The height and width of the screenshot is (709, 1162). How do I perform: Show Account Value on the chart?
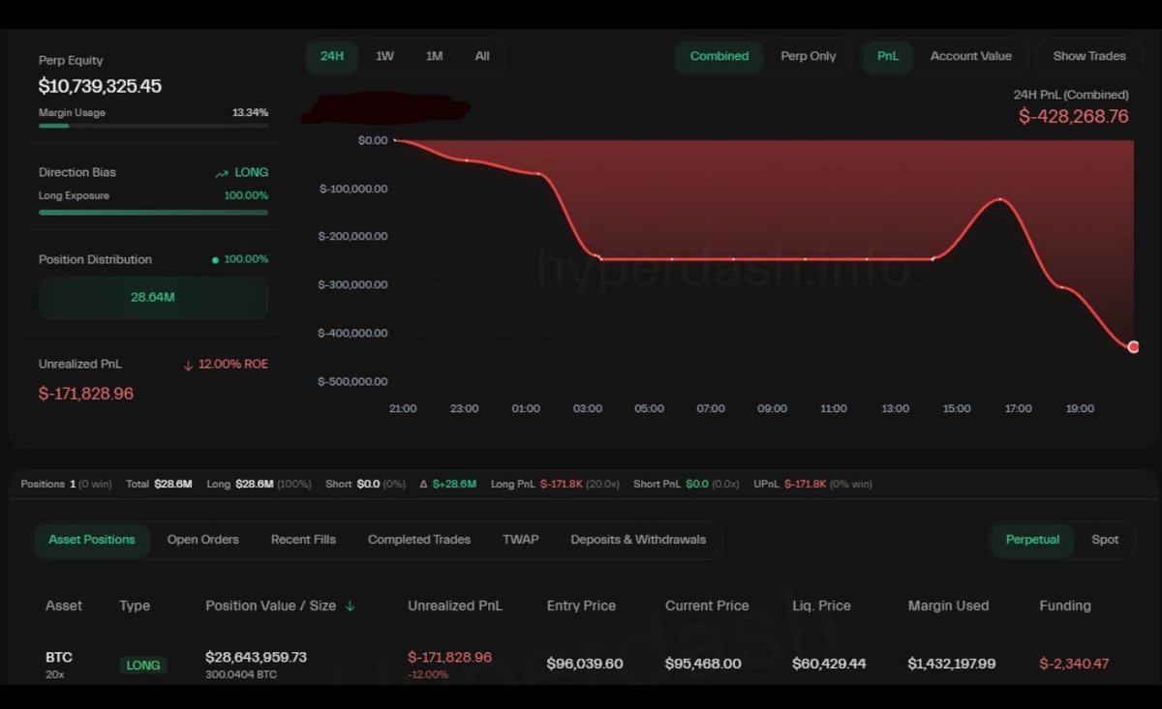(x=971, y=56)
